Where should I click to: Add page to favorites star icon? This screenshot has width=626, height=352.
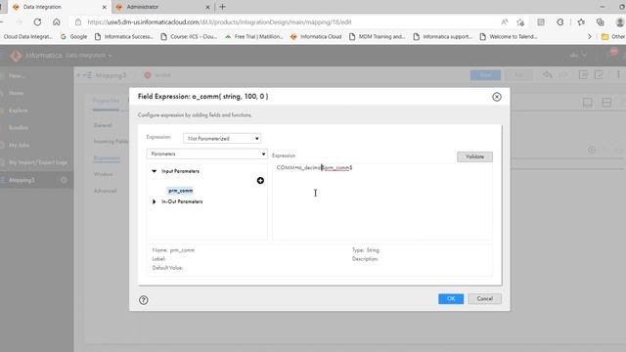pyautogui.click(x=520, y=22)
